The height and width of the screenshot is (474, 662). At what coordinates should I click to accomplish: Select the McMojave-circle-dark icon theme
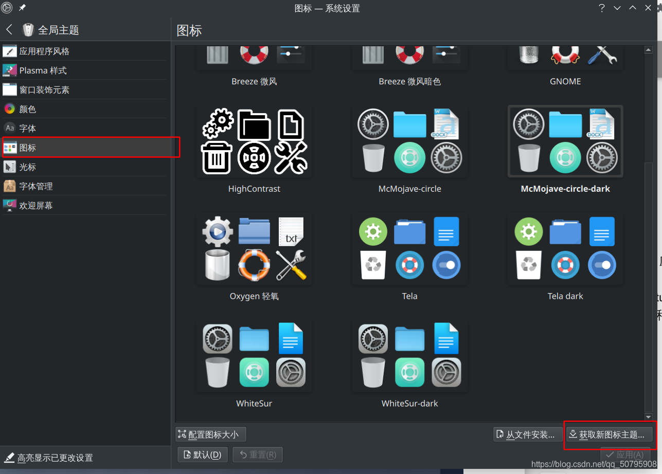click(x=565, y=151)
